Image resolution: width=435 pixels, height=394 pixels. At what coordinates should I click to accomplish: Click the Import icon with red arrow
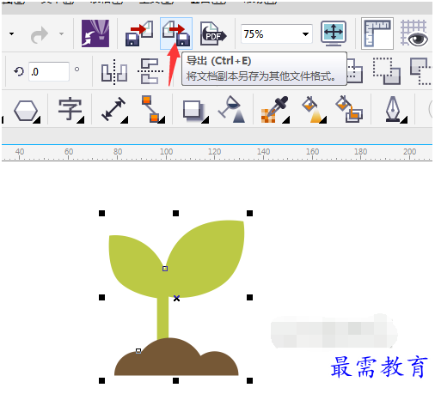point(139,33)
